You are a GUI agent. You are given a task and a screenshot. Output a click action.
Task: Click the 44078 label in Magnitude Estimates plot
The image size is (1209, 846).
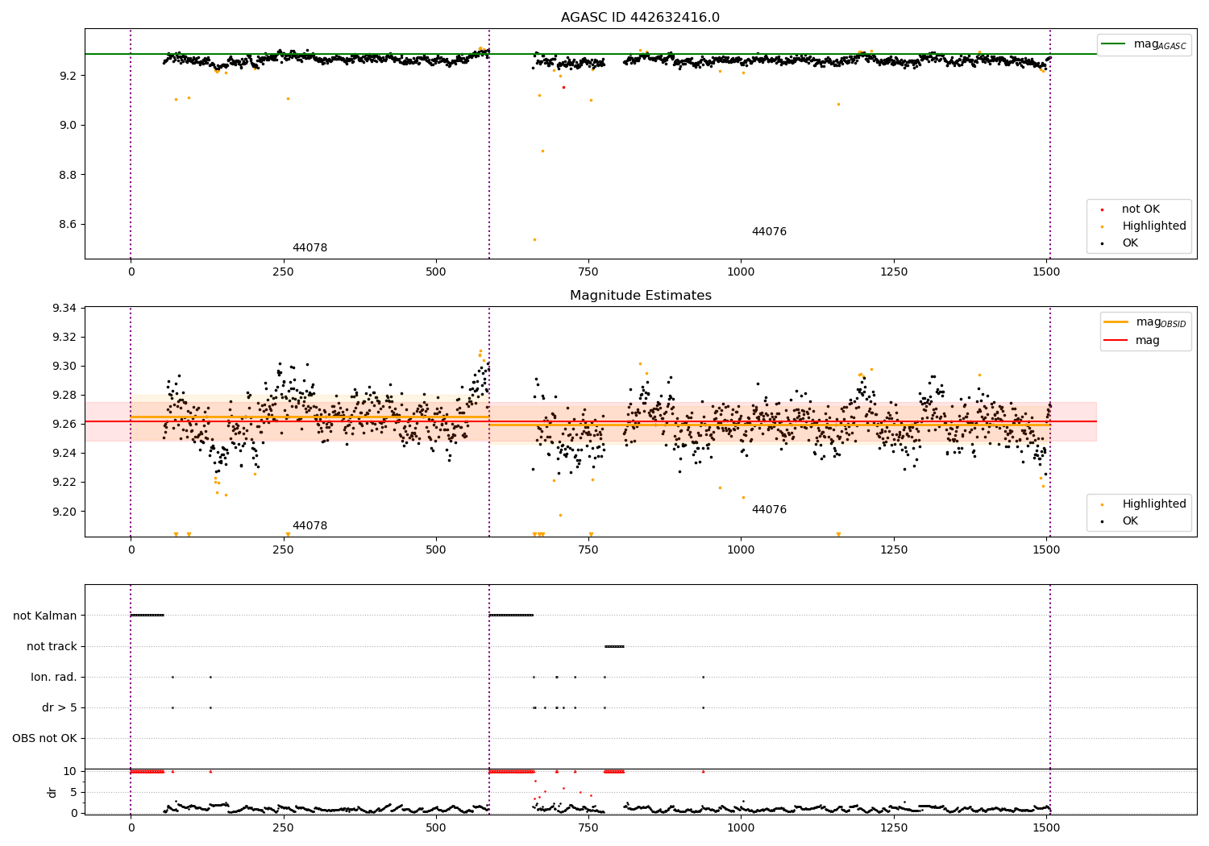click(x=310, y=526)
